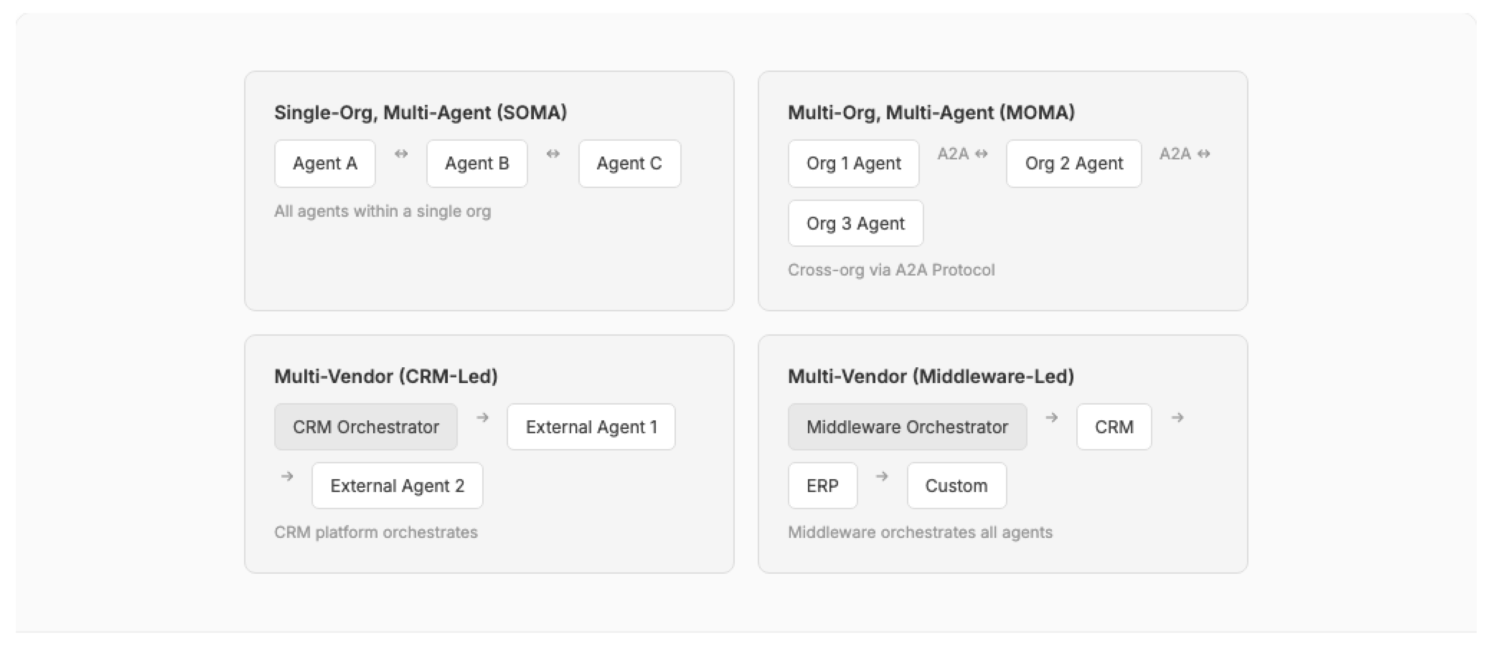Select the Org 1 Agent box
1497x645 pixels.
[853, 164]
